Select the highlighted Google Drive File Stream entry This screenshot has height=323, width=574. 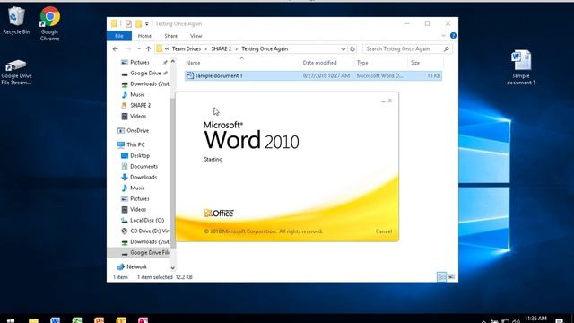click(x=138, y=253)
